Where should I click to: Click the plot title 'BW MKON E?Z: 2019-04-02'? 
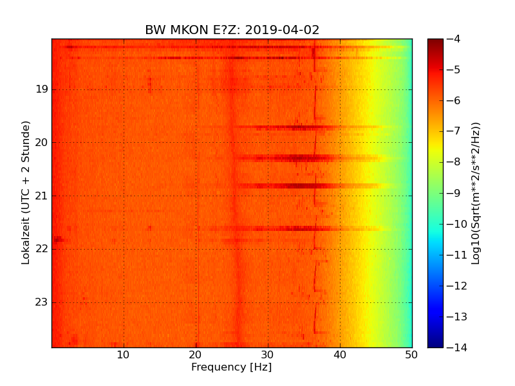(232, 30)
